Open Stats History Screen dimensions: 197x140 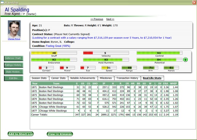click(x=14, y=72)
